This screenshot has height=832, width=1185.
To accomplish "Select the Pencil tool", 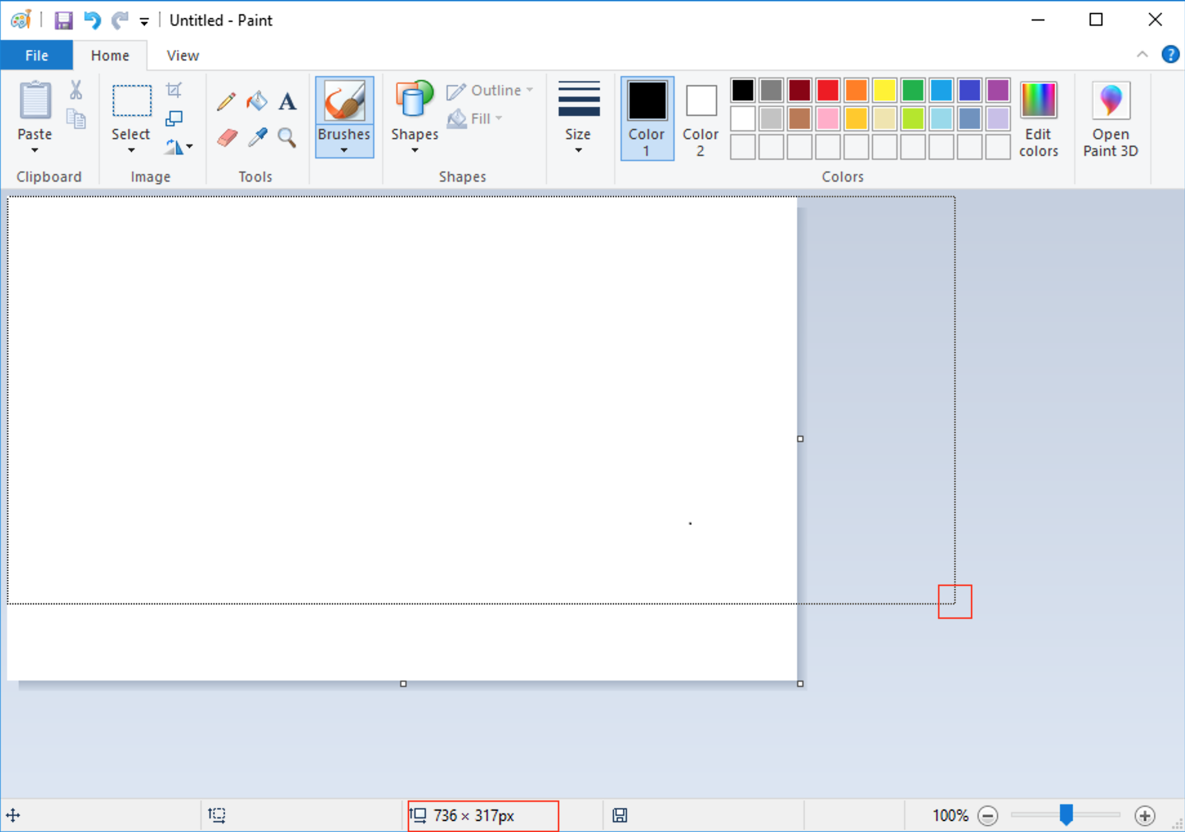I will click(x=226, y=101).
